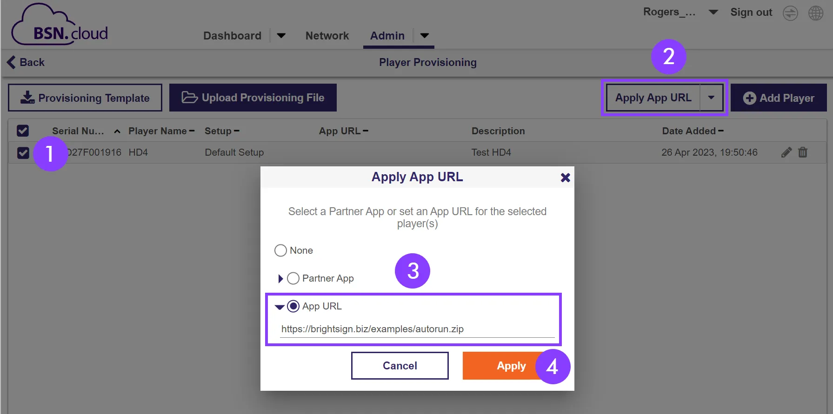833x414 pixels.
Task: Expand the Partner App triangle
Action: 280,279
